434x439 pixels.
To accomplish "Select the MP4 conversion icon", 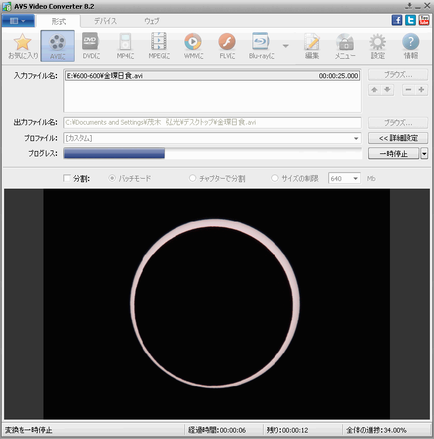I will (125, 46).
